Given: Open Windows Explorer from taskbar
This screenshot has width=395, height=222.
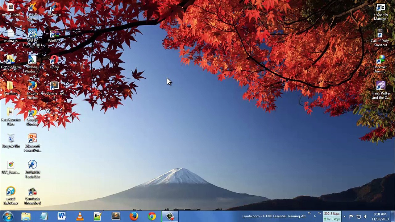Looking at the screenshot, I should (26, 216).
